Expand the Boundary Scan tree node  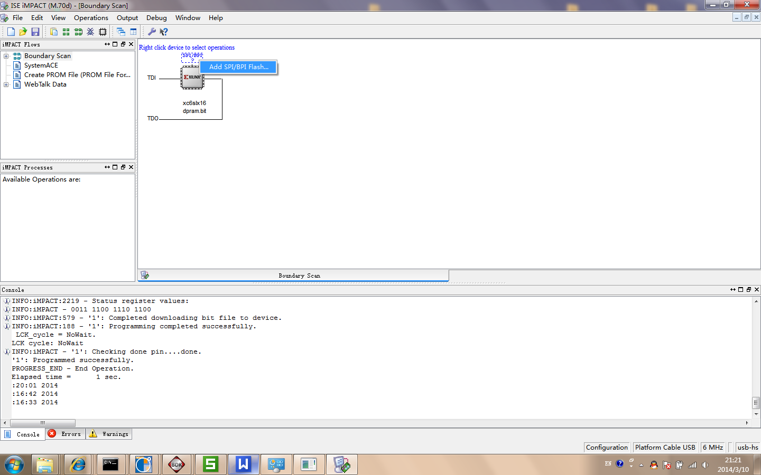6,56
